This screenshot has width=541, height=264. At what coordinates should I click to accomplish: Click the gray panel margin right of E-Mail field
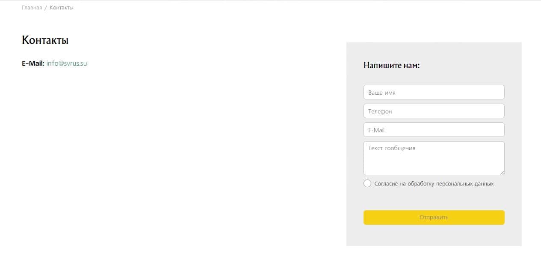[513, 130]
